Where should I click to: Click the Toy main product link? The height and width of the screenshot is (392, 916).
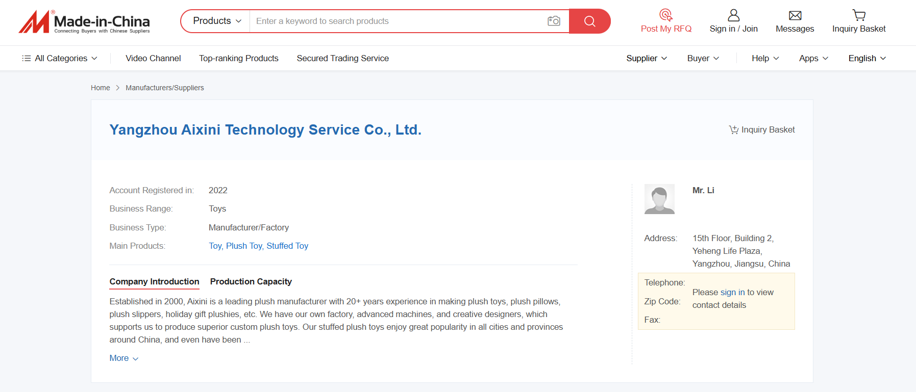point(215,246)
